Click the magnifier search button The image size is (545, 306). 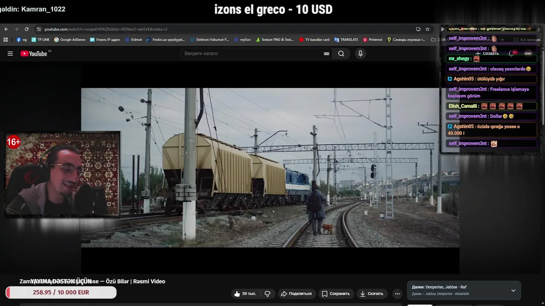click(341, 54)
